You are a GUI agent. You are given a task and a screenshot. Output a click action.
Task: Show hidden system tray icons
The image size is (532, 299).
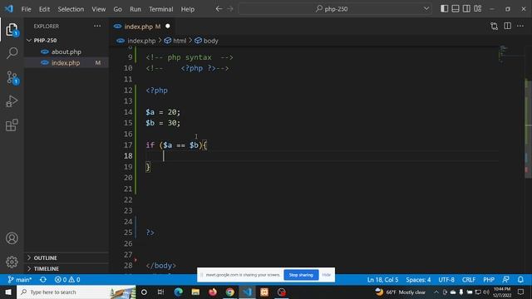click(x=436, y=292)
